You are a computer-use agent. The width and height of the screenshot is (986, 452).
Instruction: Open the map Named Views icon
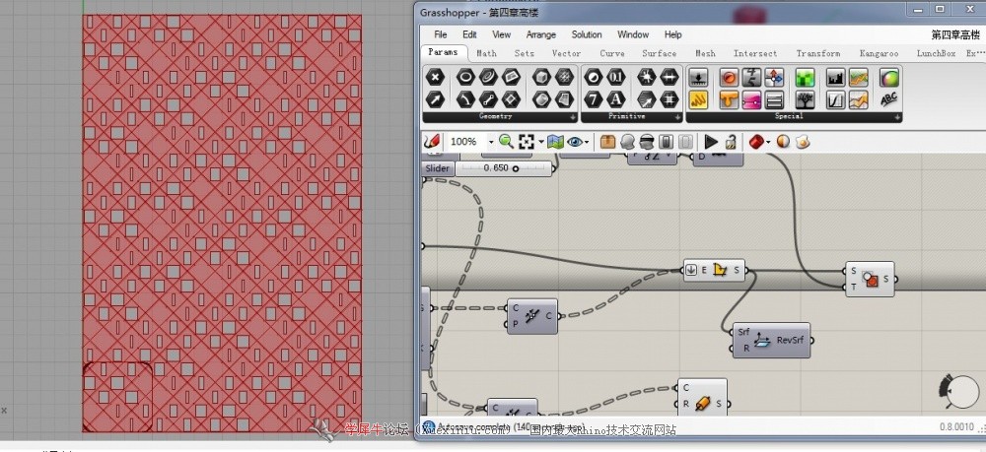(554, 142)
